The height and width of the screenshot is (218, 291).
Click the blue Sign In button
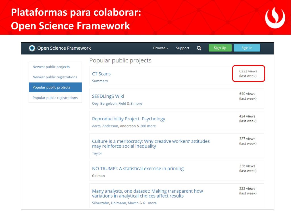point(247,48)
